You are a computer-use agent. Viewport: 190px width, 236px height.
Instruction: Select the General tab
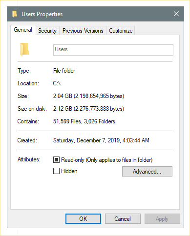tap(23, 30)
